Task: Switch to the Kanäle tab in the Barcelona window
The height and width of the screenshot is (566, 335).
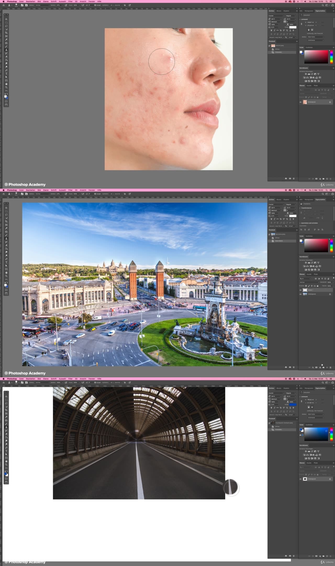Action: tap(309, 274)
